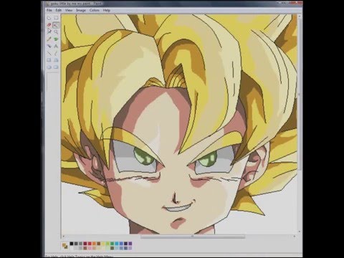Open the Help menu
The width and height of the screenshot is (344, 258).
click(x=107, y=10)
